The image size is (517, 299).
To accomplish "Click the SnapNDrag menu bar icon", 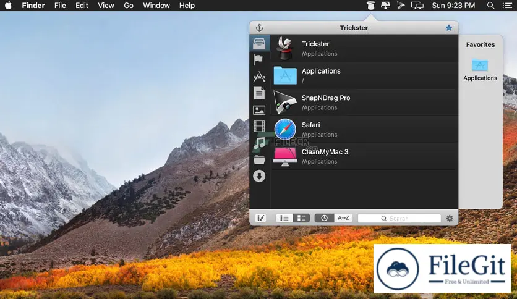I will coord(401,6).
